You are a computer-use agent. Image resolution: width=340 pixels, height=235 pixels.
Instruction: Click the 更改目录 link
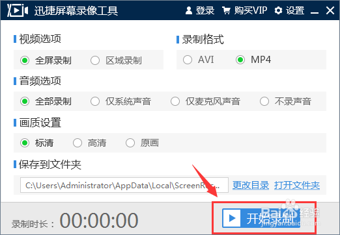(251, 186)
